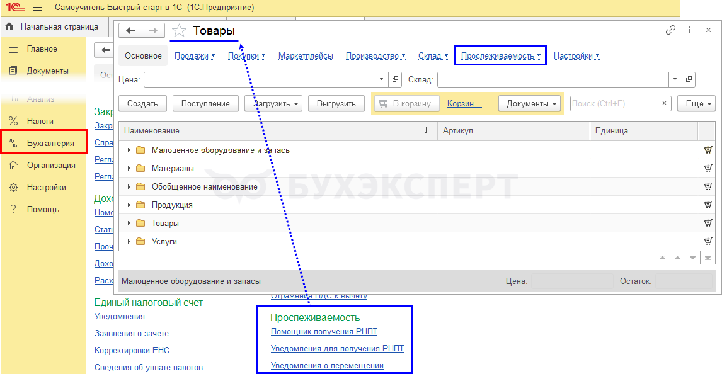
Task: Open Уведомления для получения РНПТ link
Action: pyautogui.click(x=337, y=349)
